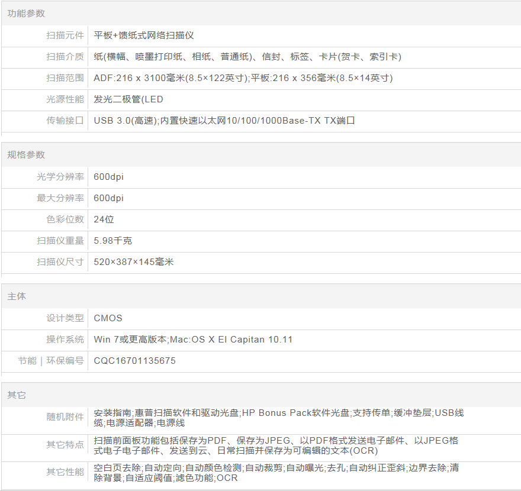
Task: Click the 其它性能 row label
Action: point(65,472)
